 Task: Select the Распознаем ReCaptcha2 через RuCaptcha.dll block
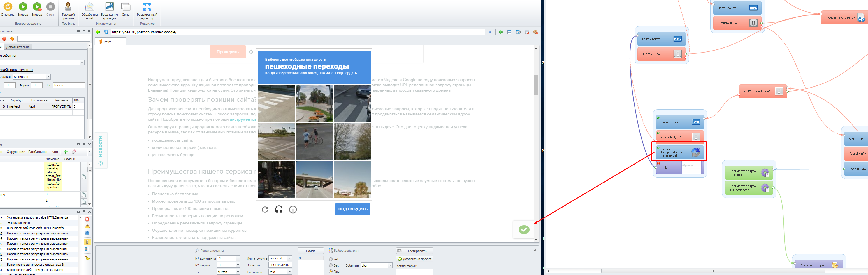[x=680, y=152]
